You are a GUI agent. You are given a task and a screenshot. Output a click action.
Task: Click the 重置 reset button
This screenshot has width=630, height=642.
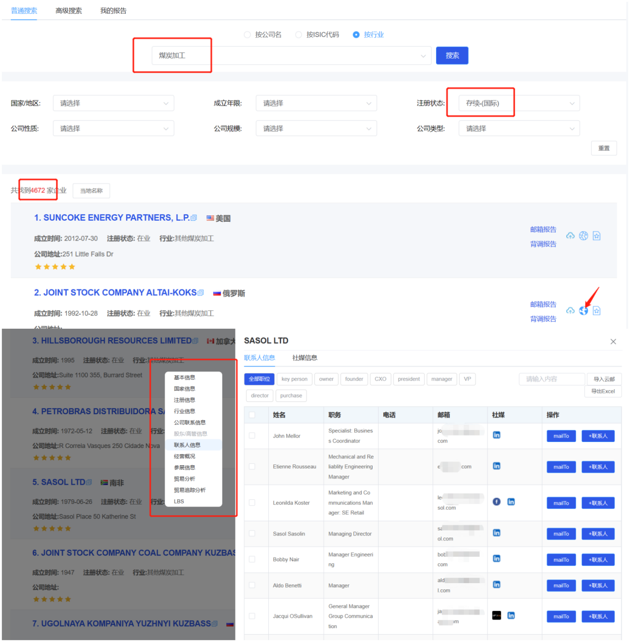click(x=604, y=148)
